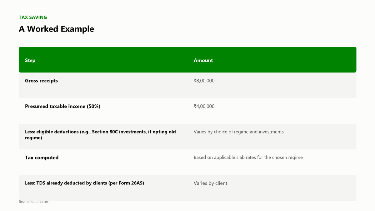Click the 'A Worked Example' heading
Image resolution: width=375 pixels, height=211 pixels.
[x=56, y=29]
